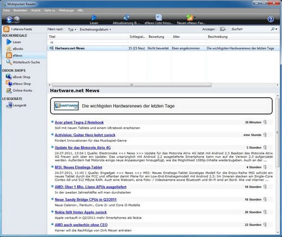Click the Hartware logo thumbnail
This screenshot has height=237, width=282.
click(x=67, y=106)
